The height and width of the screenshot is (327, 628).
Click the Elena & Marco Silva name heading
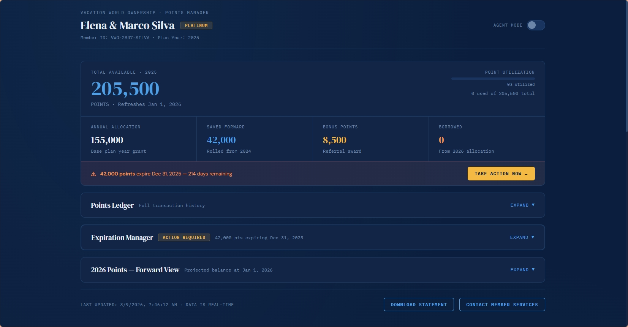(x=127, y=25)
